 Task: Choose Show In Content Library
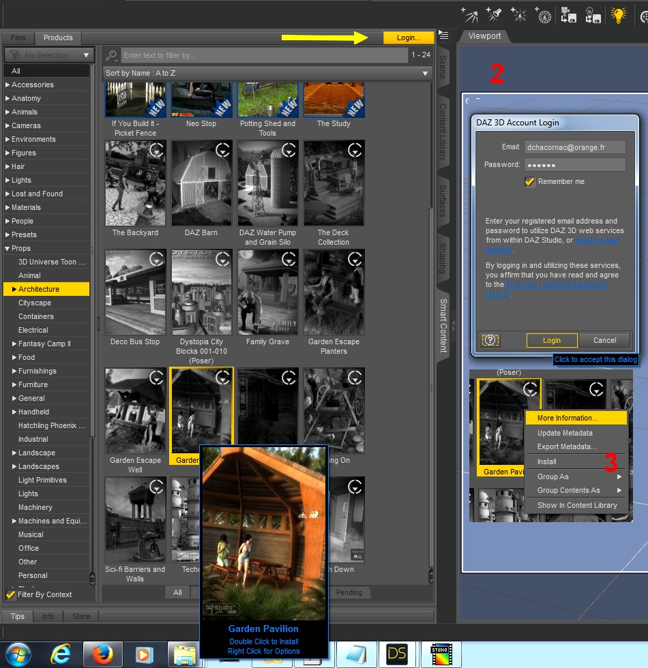(577, 505)
